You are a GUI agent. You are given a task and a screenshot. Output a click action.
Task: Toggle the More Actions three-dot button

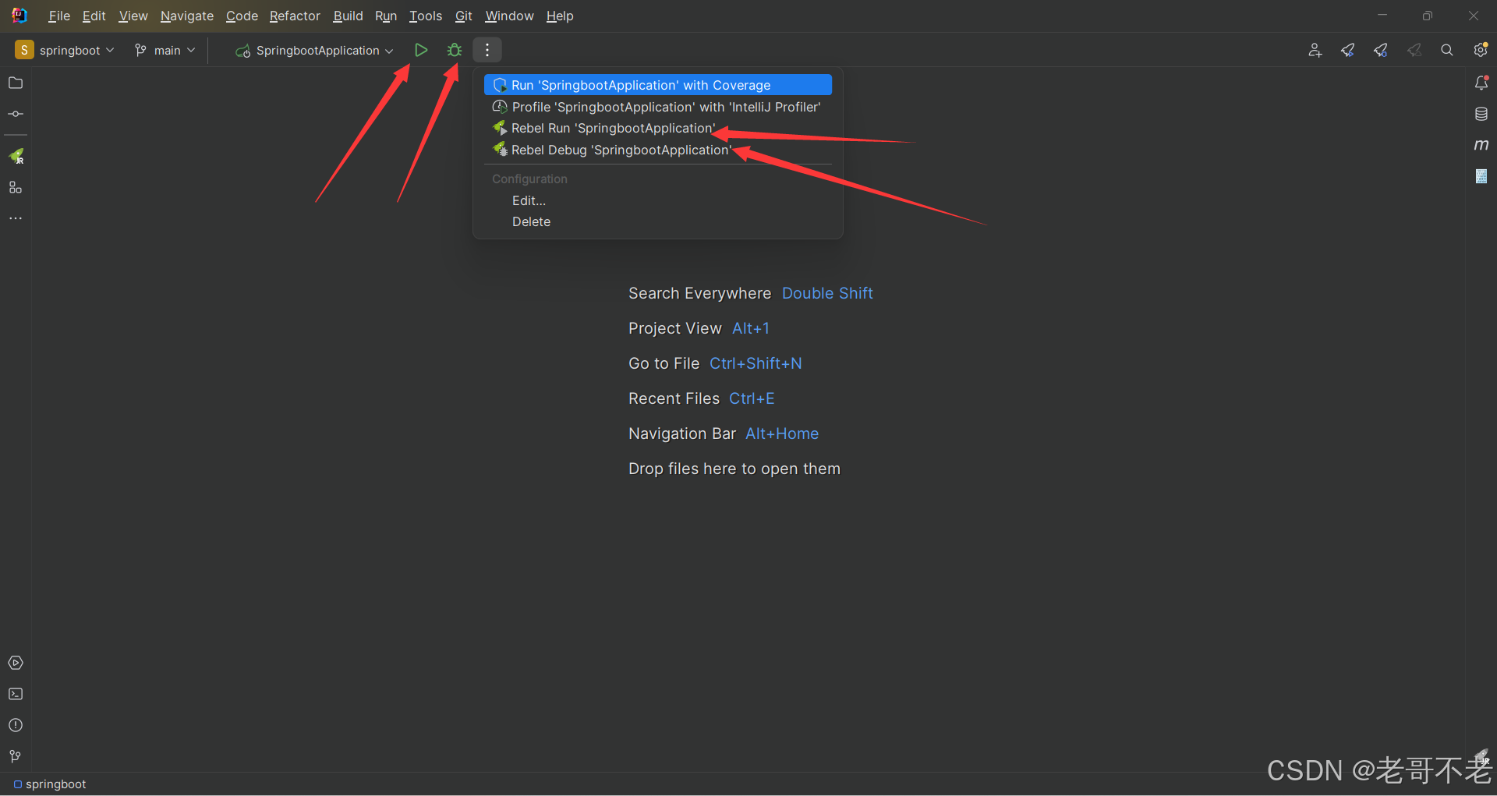click(487, 50)
